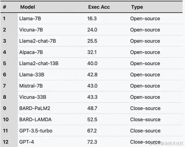The image size is (185, 147).
Task: Click the Exec Acc column header
Action: tap(99, 7)
